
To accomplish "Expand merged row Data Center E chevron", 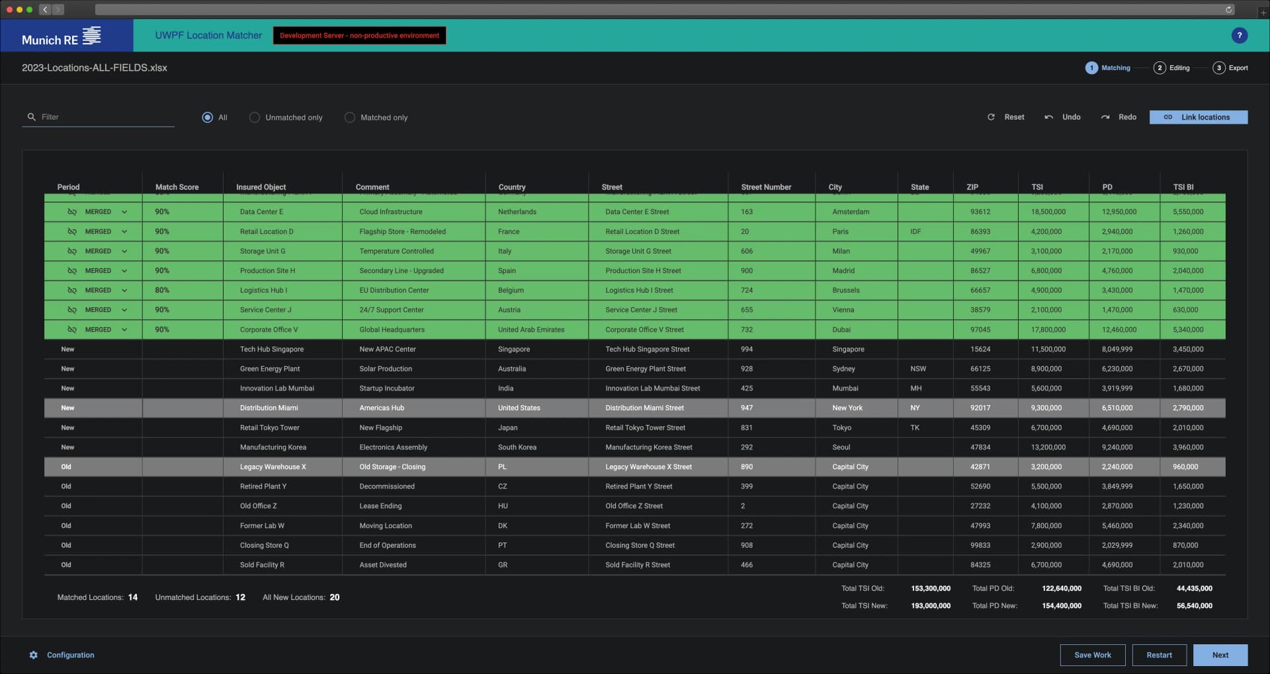I will (124, 211).
